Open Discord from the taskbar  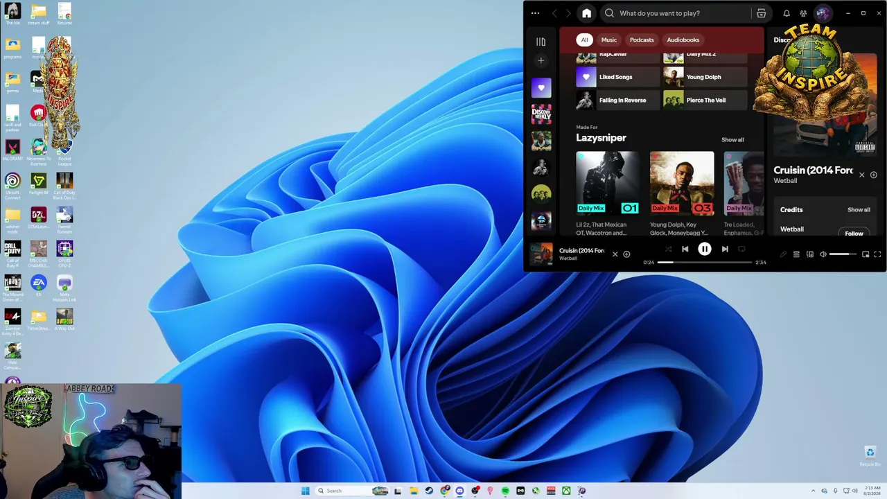pos(459,491)
